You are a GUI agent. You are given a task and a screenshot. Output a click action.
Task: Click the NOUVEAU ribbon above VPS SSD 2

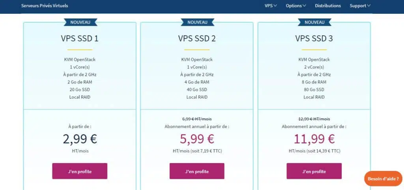tap(197, 23)
